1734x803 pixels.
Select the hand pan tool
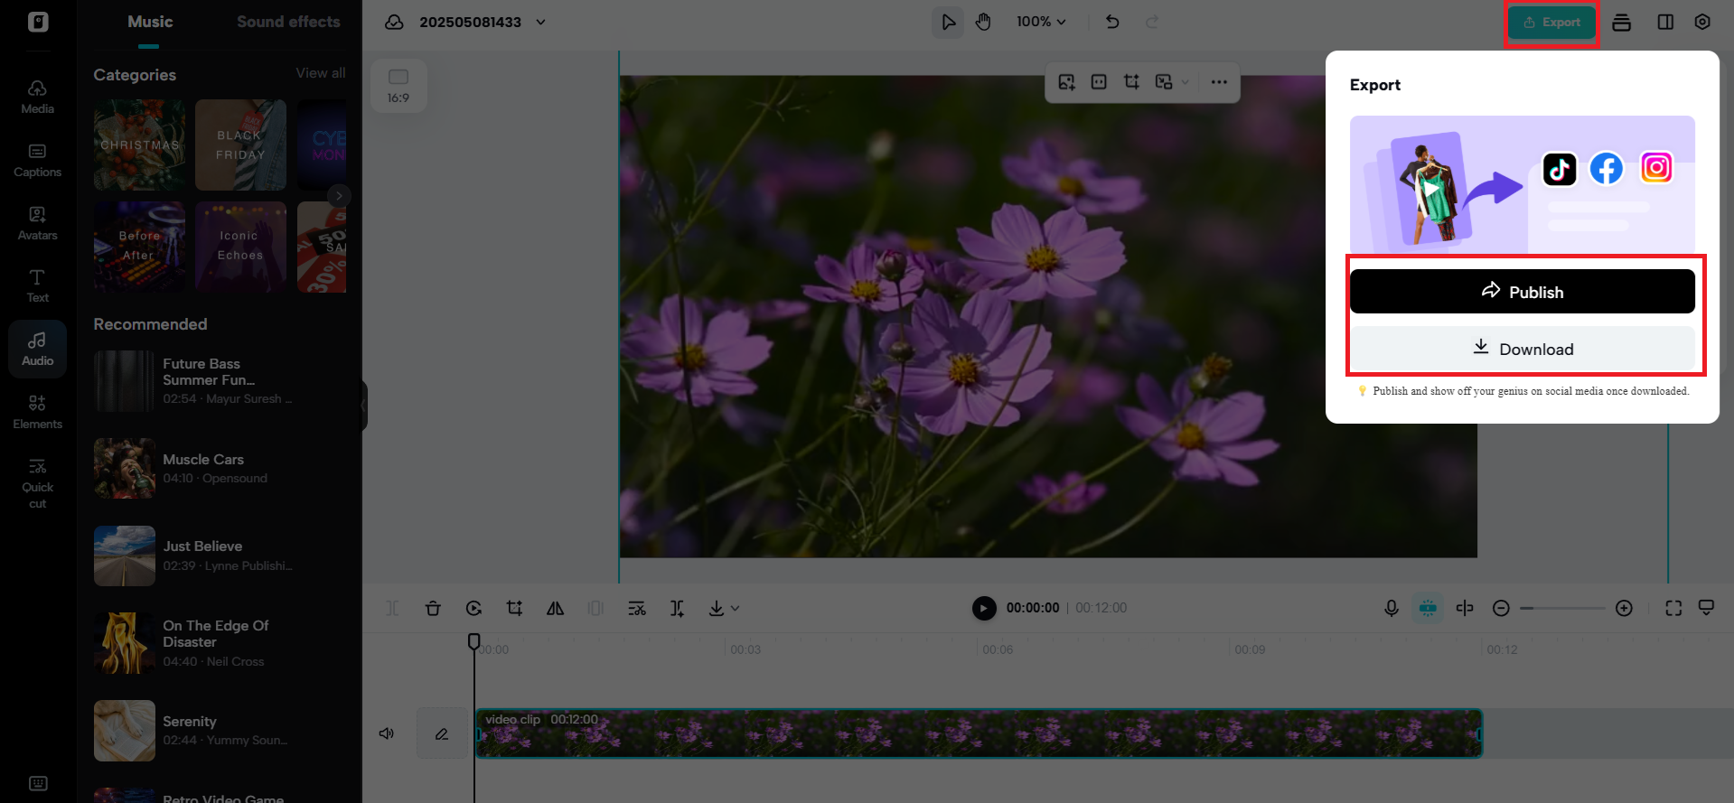click(x=983, y=22)
